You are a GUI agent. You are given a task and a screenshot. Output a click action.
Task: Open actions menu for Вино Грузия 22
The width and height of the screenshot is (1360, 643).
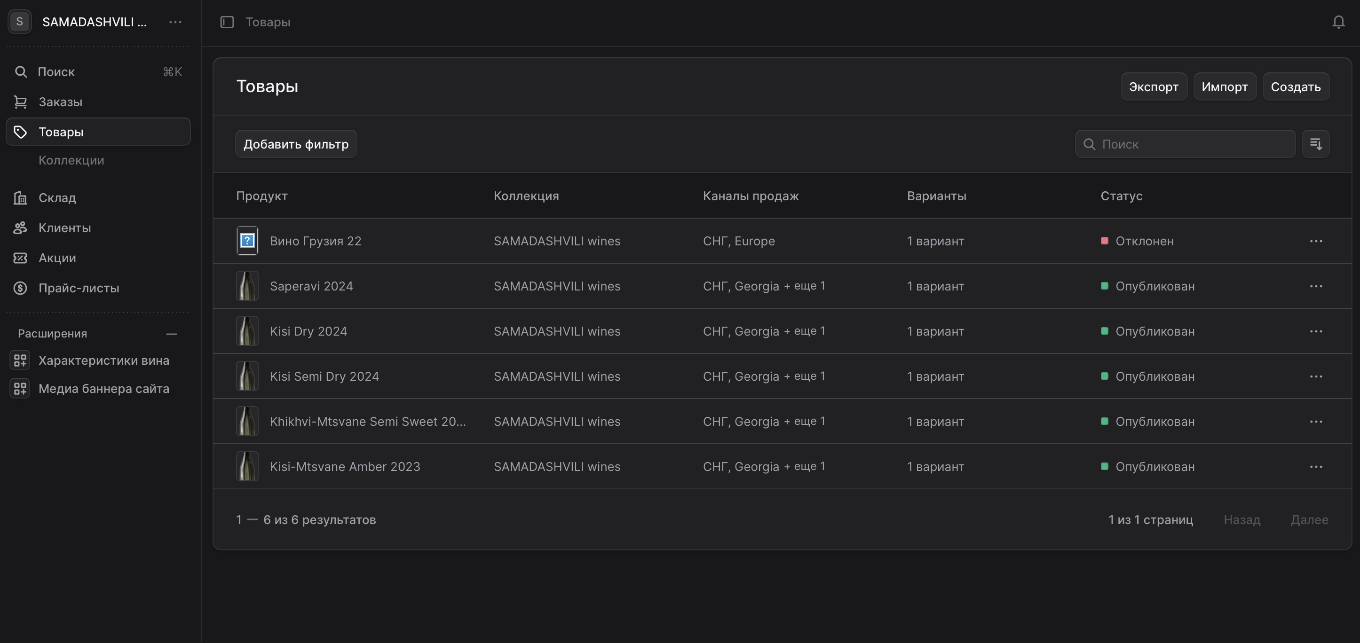[x=1316, y=241]
